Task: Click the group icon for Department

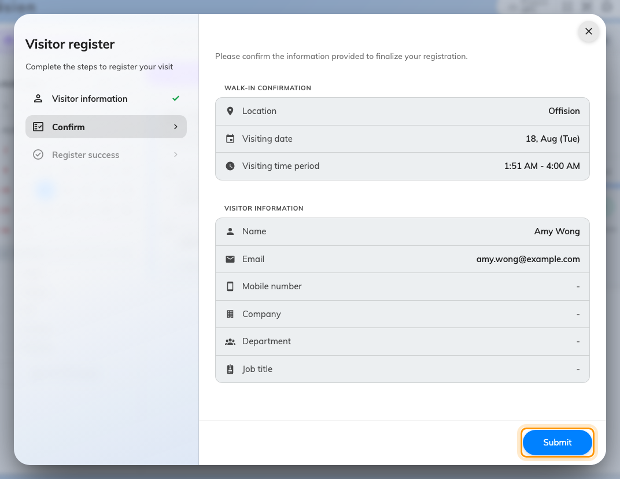Action: tap(230, 341)
